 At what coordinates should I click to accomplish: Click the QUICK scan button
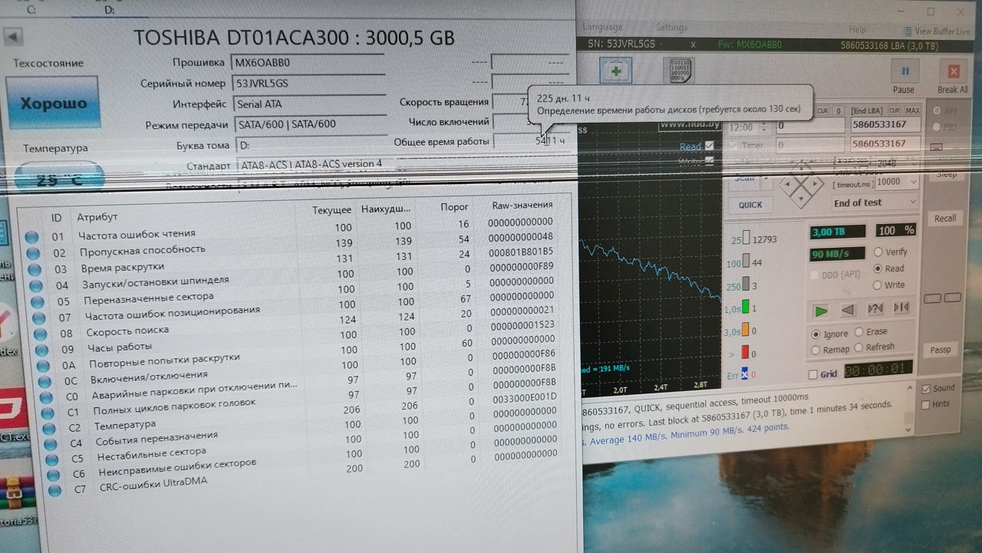point(750,205)
